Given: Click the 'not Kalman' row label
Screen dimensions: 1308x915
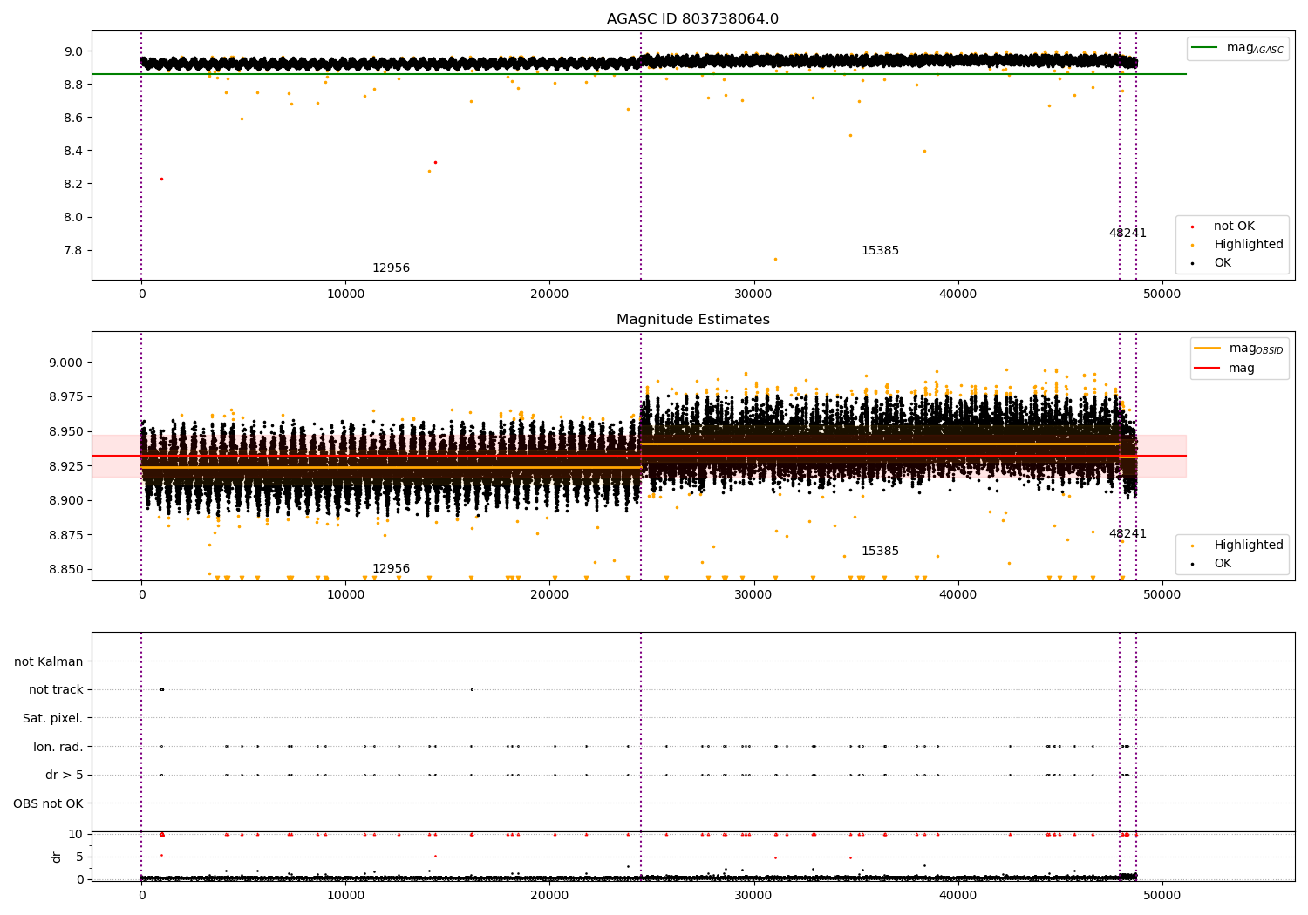Looking at the screenshot, I should click(49, 662).
